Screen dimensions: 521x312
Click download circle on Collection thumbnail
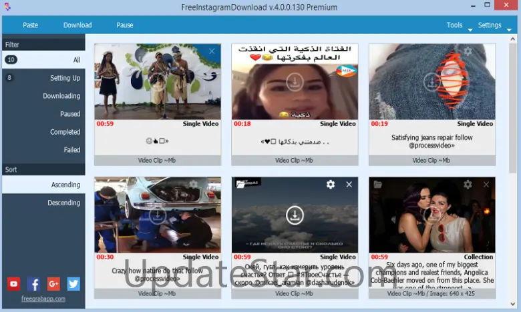point(432,215)
